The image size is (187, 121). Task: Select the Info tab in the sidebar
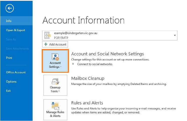coord(9,21)
